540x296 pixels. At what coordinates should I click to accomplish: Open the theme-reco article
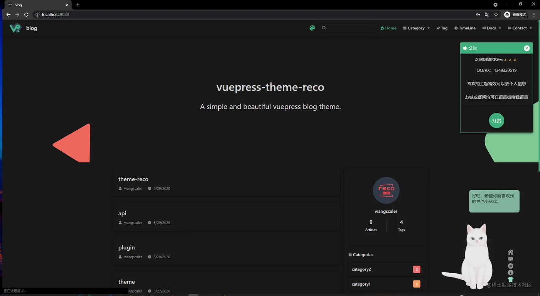(133, 179)
